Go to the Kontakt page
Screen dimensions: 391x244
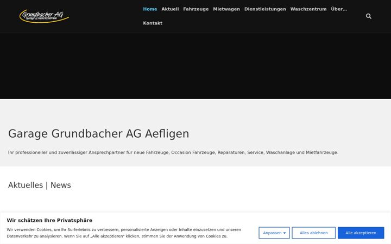click(x=153, y=23)
